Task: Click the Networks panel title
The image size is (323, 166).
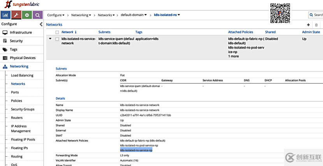Action: (54, 25)
